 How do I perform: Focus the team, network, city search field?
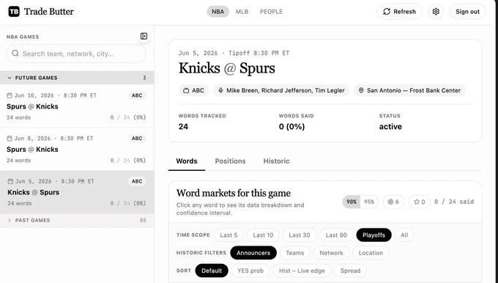click(x=77, y=54)
